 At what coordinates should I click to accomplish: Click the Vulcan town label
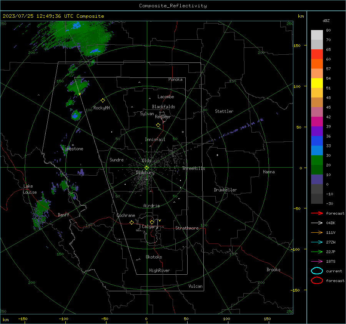(196, 286)
